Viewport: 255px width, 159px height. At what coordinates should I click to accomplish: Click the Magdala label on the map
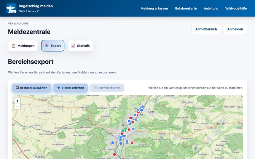coord(40,157)
